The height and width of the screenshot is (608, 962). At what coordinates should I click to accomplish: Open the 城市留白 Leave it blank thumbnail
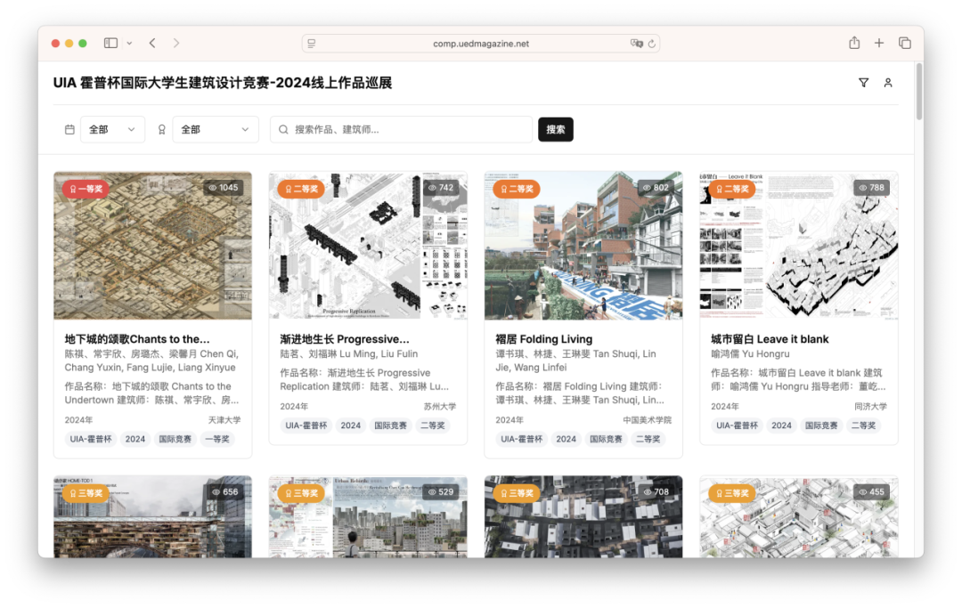[x=799, y=245]
